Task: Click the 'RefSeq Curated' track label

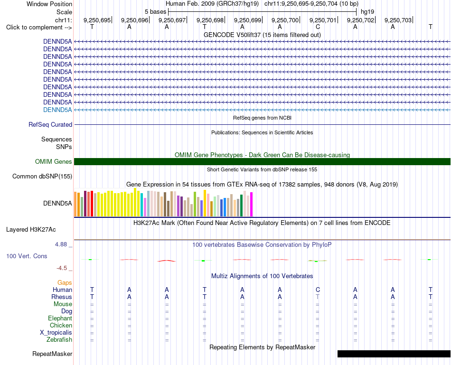Action: point(50,124)
